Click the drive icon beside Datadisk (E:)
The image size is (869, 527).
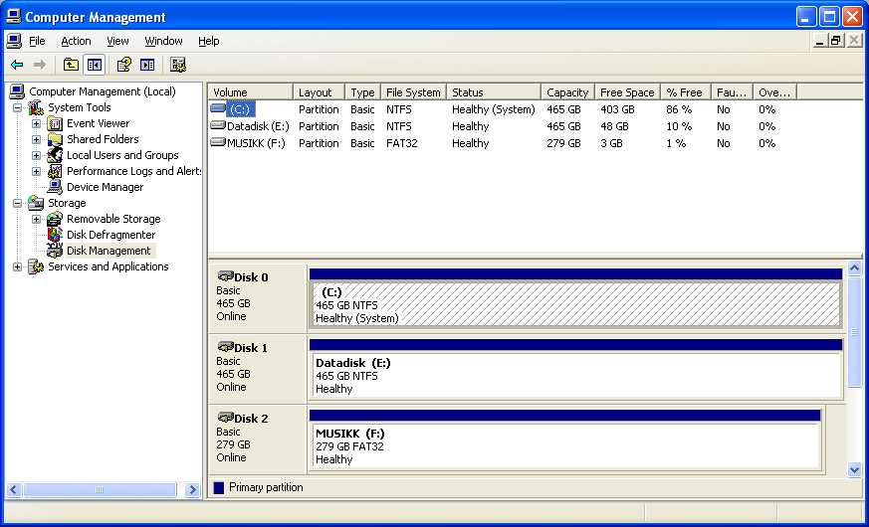pyautogui.click(x=218, y=125)
